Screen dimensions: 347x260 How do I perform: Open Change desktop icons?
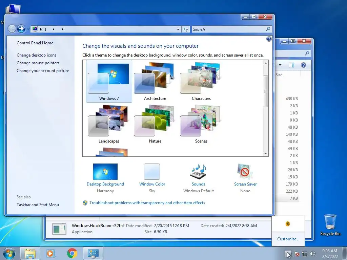(x=37, y=55)
